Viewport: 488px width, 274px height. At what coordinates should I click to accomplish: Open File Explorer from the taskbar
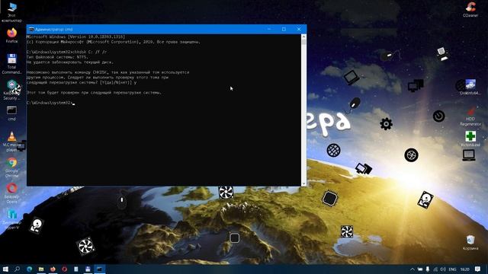click(x=41, y=269)
